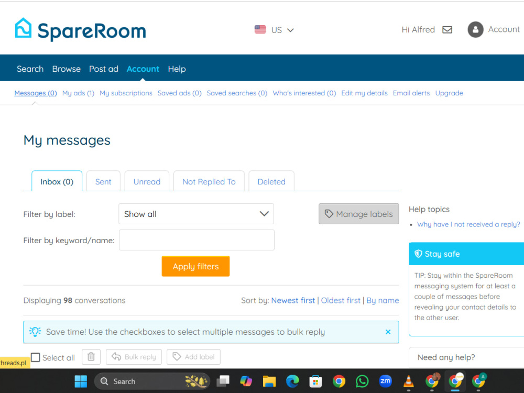
Task: Click the Add label button
Action: pos(193,357)
